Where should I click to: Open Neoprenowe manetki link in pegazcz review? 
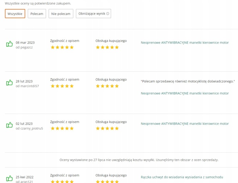click(185, 43)
